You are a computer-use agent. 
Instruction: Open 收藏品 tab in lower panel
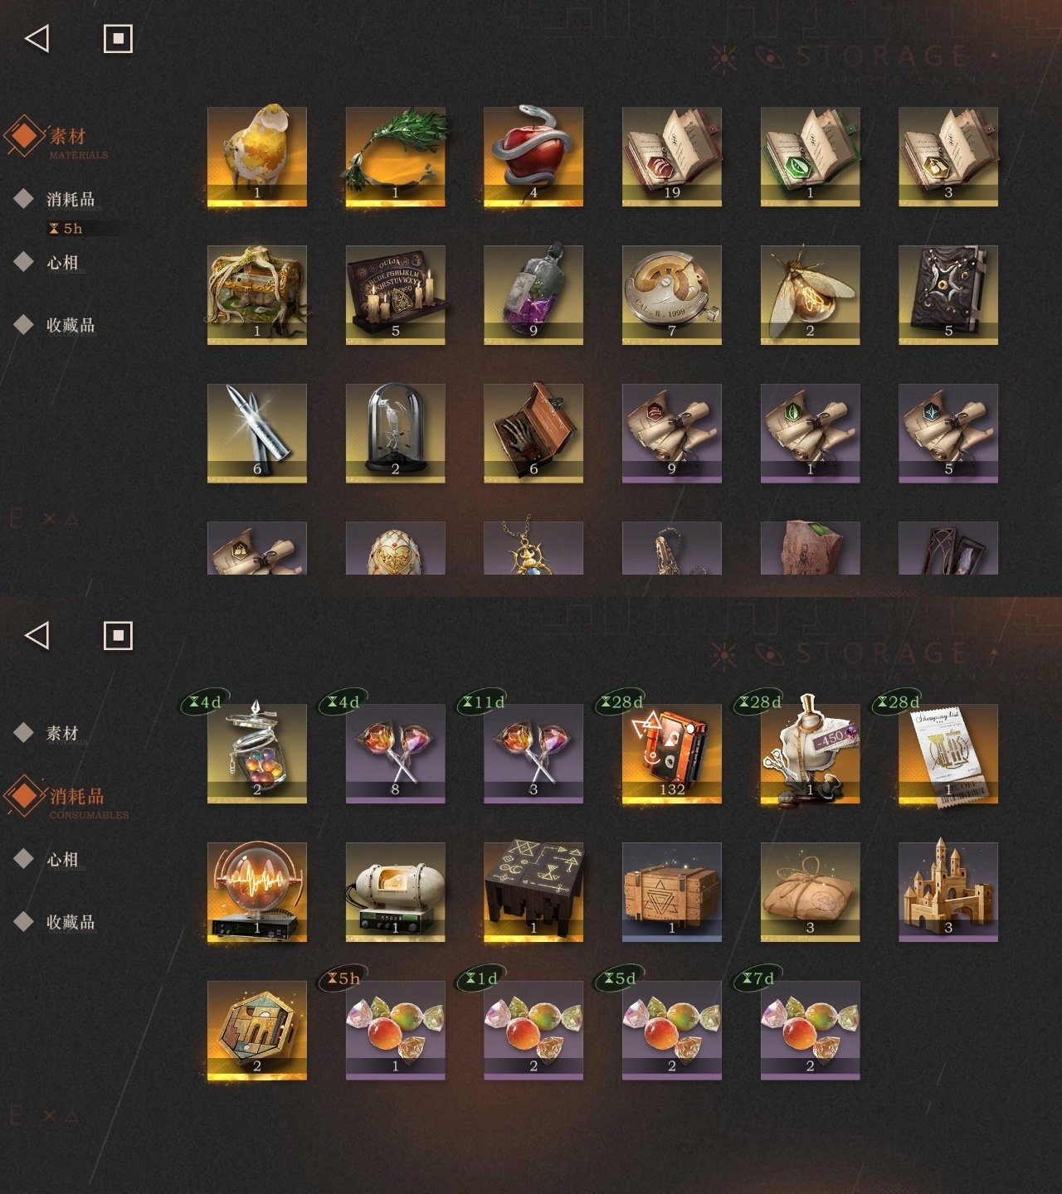(x=70, y=922)
